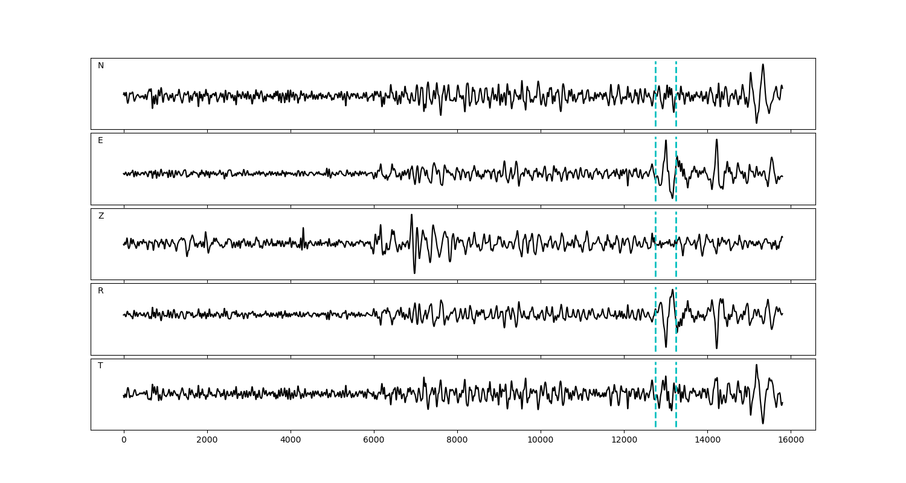
Task: Click the 8000 x-axis tick label
Action: tap(457, 441)
